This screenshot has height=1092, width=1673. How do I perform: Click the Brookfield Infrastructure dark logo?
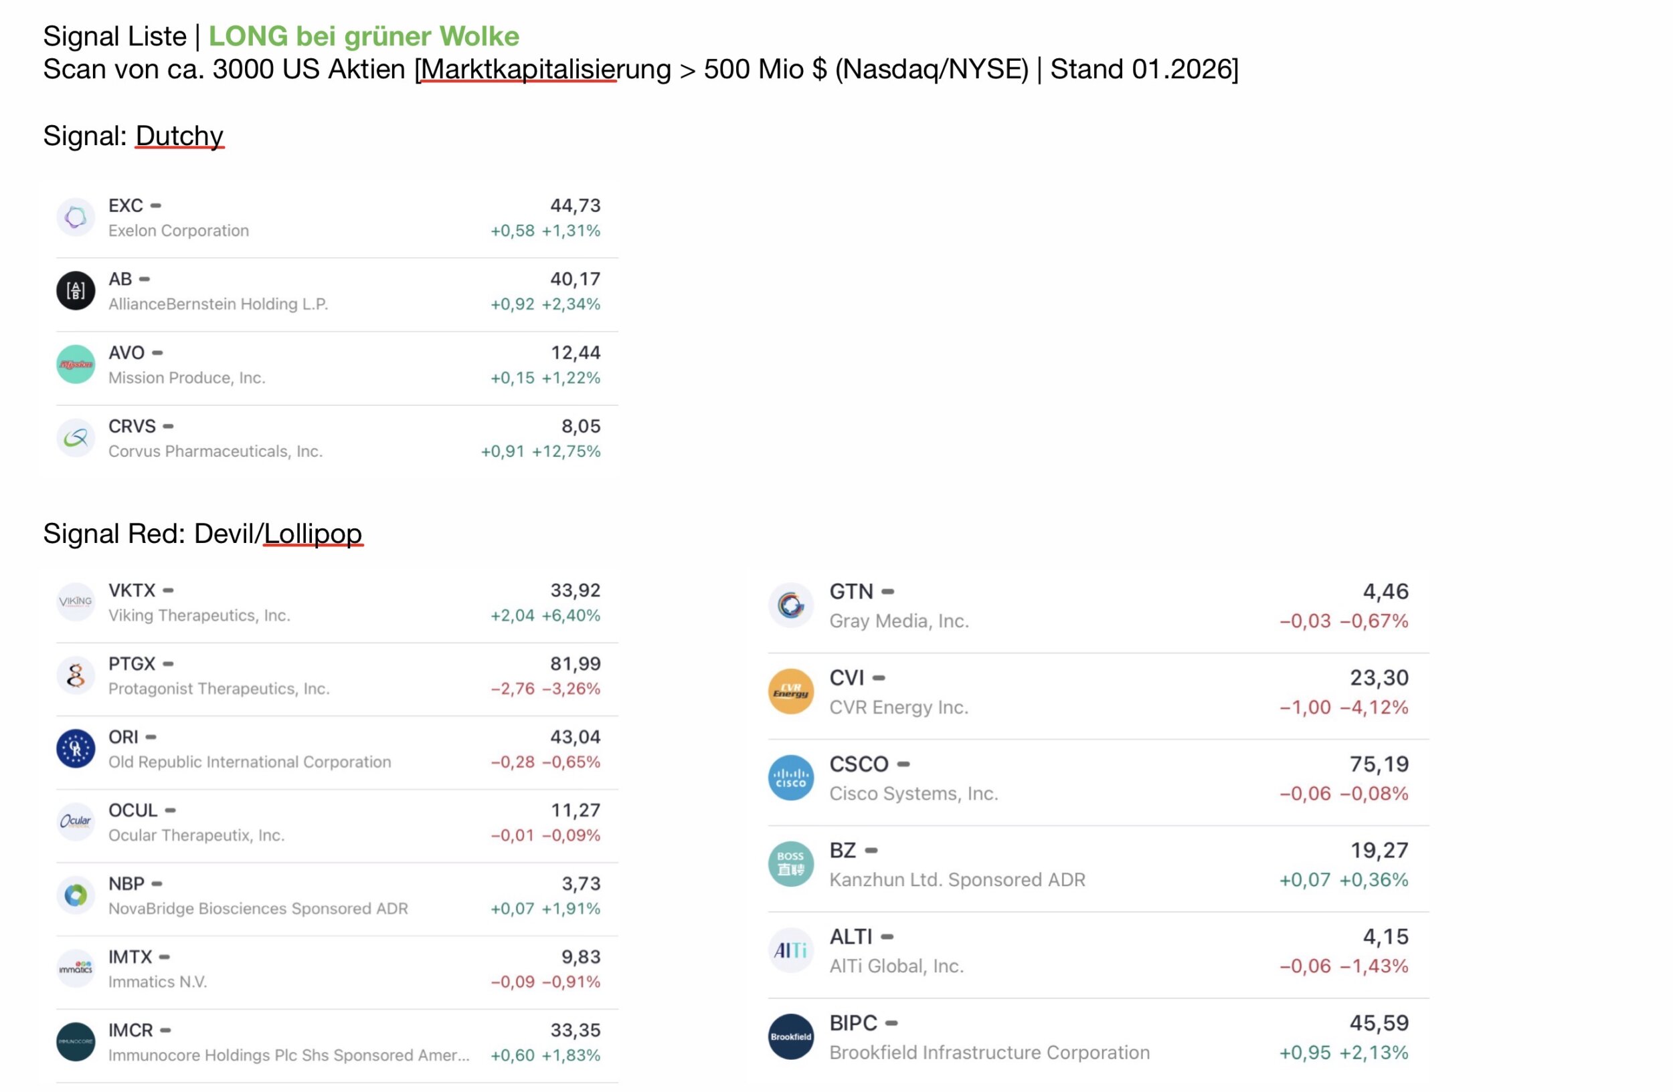pyautogui.click(x=791, y=1036)
